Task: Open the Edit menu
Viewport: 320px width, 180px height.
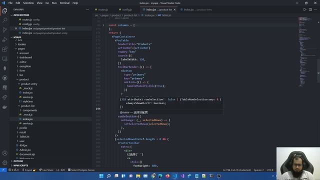Action: (18, 3)
